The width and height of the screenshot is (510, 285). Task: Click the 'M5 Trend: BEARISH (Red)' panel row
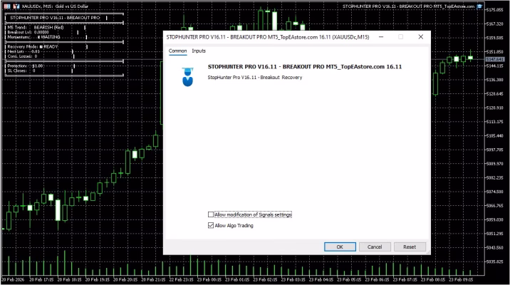(36, 28)
